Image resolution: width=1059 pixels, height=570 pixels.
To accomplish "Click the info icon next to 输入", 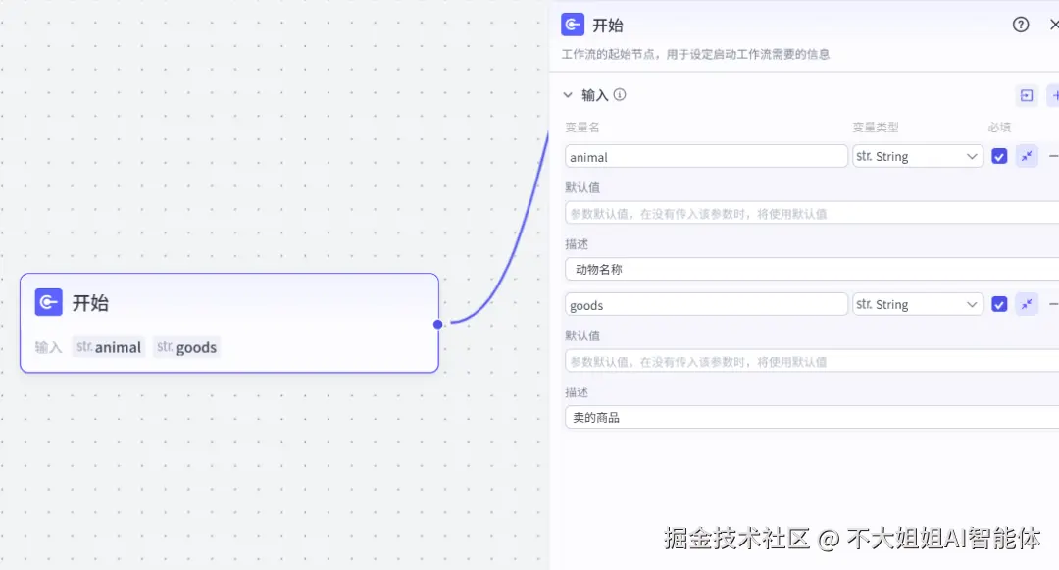I will click(x=620, y=94).
